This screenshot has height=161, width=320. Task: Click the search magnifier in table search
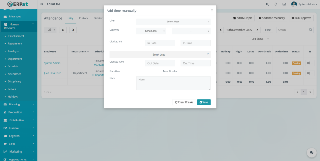(x=310, y=30)
